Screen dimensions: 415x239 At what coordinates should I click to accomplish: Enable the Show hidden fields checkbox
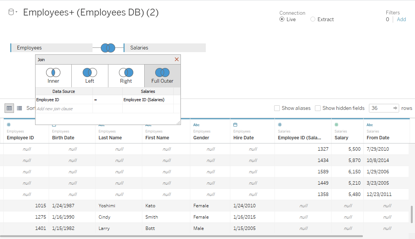[x=318, y=108]
